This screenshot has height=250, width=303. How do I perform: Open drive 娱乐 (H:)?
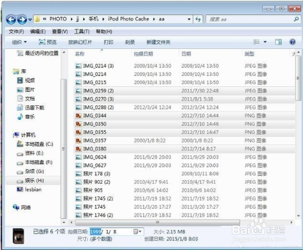pyautogui.click(x=30, y=181)
